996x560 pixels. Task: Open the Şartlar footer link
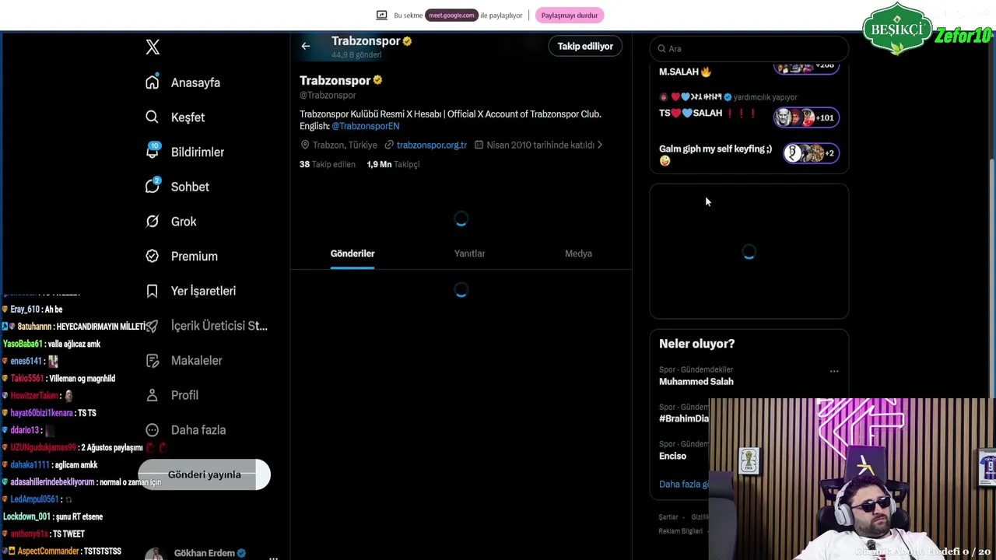click(x=668, y=517)
